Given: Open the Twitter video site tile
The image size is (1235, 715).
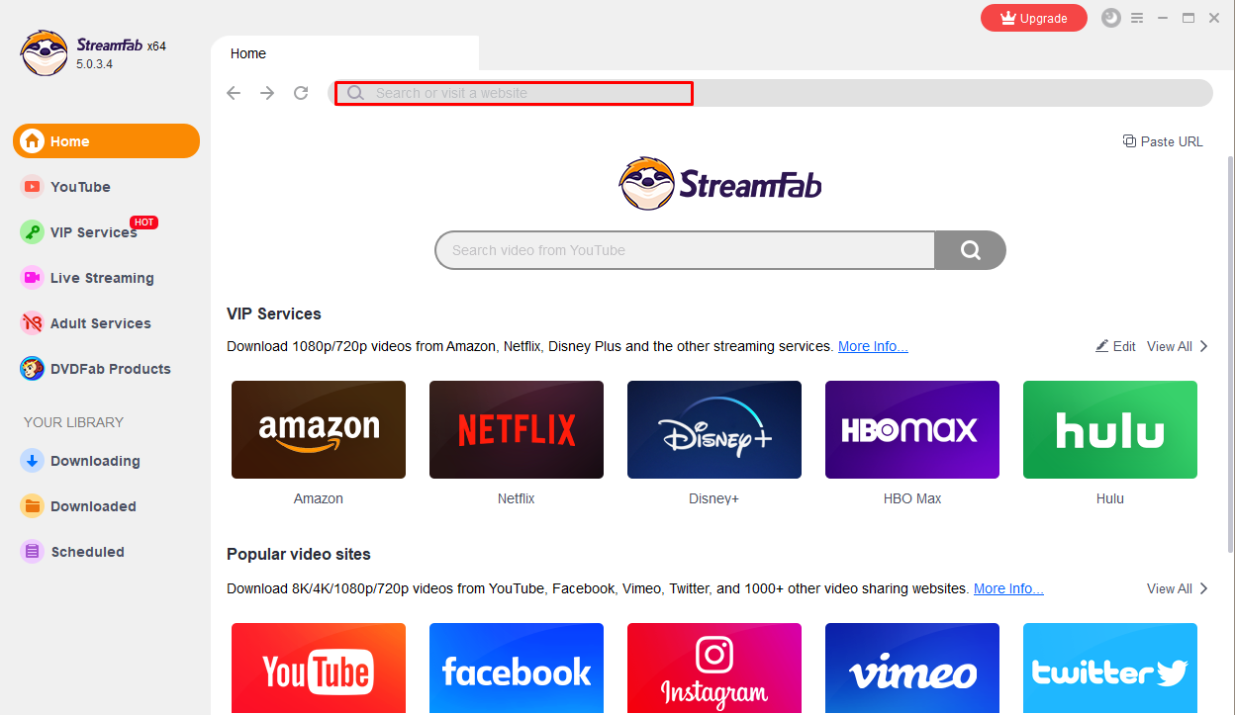Looking at the screenshot, I should point(1110,669).
